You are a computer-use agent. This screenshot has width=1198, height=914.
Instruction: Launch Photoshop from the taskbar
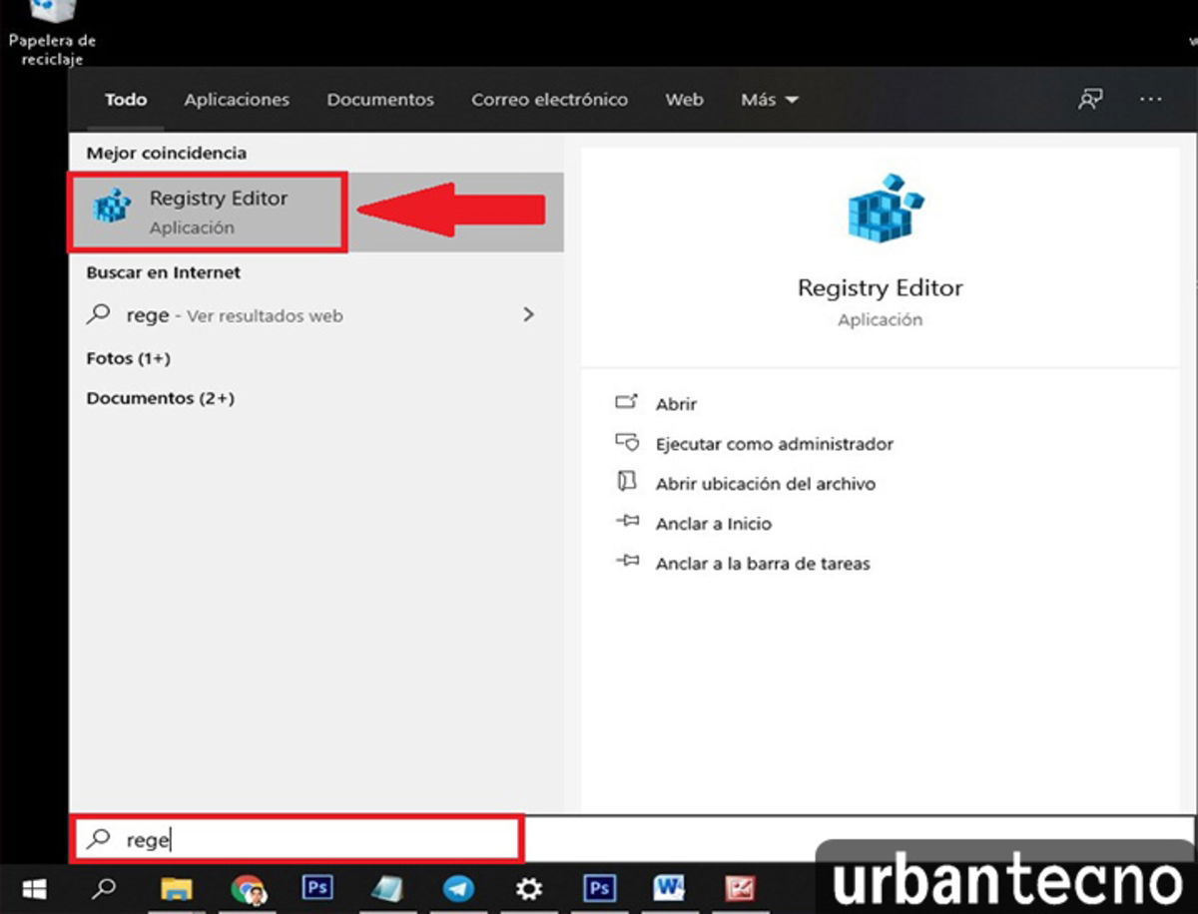point(318,888)
